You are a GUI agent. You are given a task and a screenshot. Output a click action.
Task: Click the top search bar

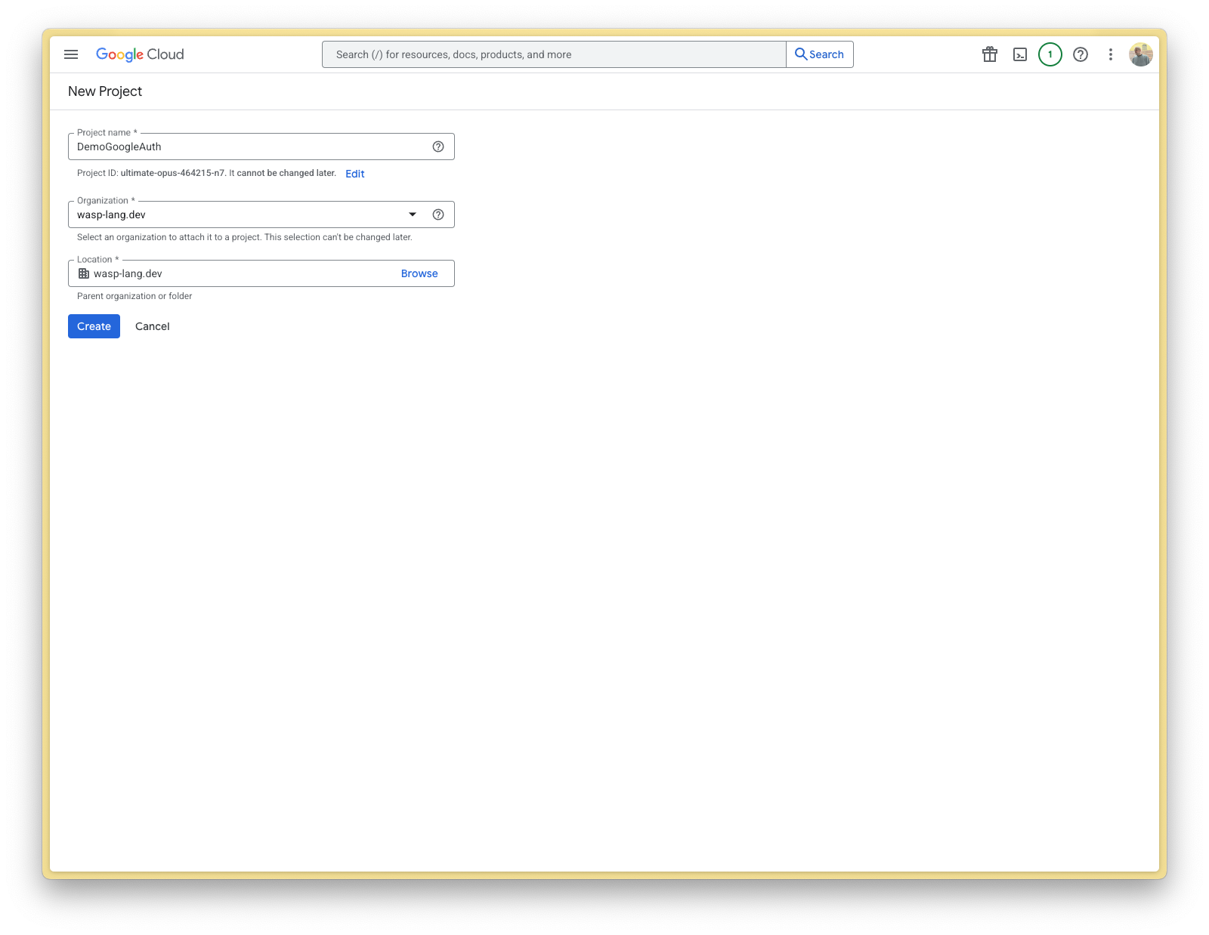[x=552, y=54]
